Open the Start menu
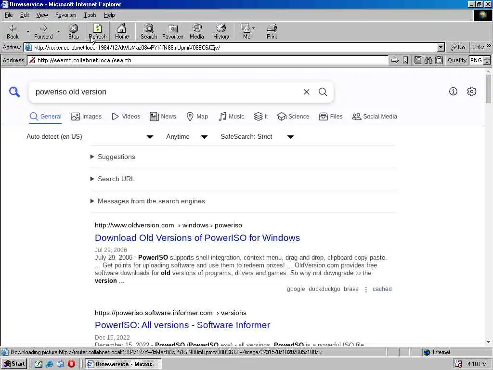Image resolution: width=493 pixels, height=370 pixels. pos(14,364)
